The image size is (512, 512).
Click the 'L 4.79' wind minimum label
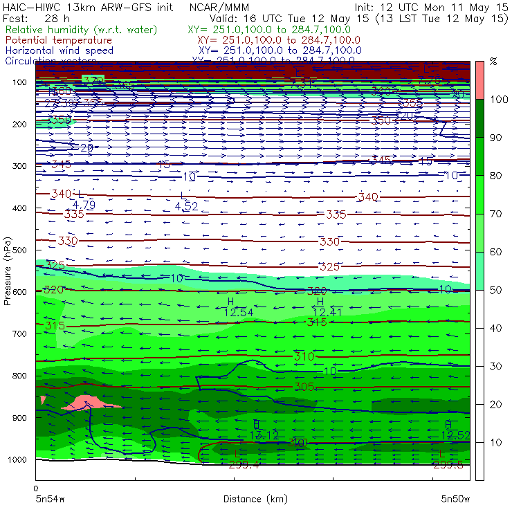coord(84,200)
